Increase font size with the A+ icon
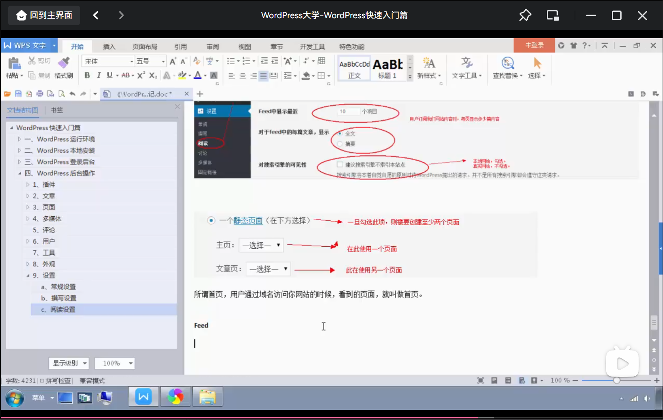This screenshot has height=420, width=663. coord(173,61)
